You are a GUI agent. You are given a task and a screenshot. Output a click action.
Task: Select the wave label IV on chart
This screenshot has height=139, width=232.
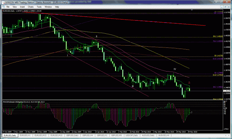click(175, 69)
